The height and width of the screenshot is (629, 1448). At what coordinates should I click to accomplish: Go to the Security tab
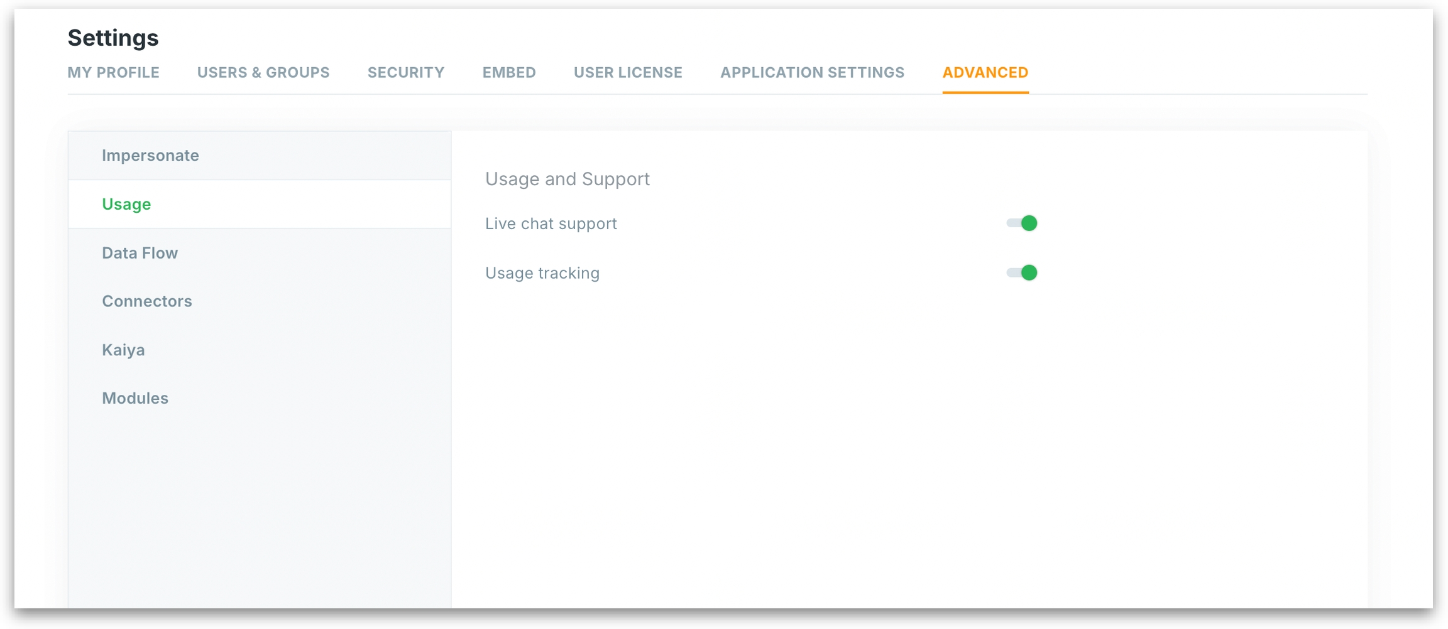405,73
